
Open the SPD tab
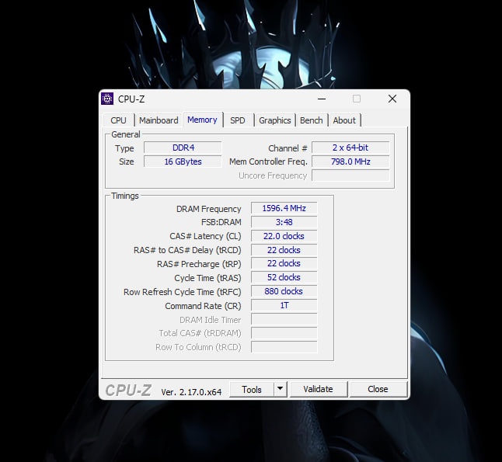tap(238, 120)
